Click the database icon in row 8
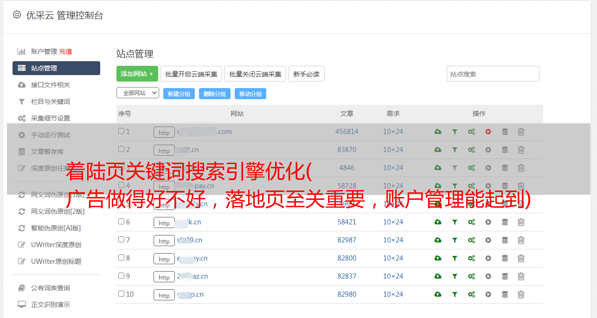Image resolution: width=597 pixels, height=318 pixels. [505, 258]
